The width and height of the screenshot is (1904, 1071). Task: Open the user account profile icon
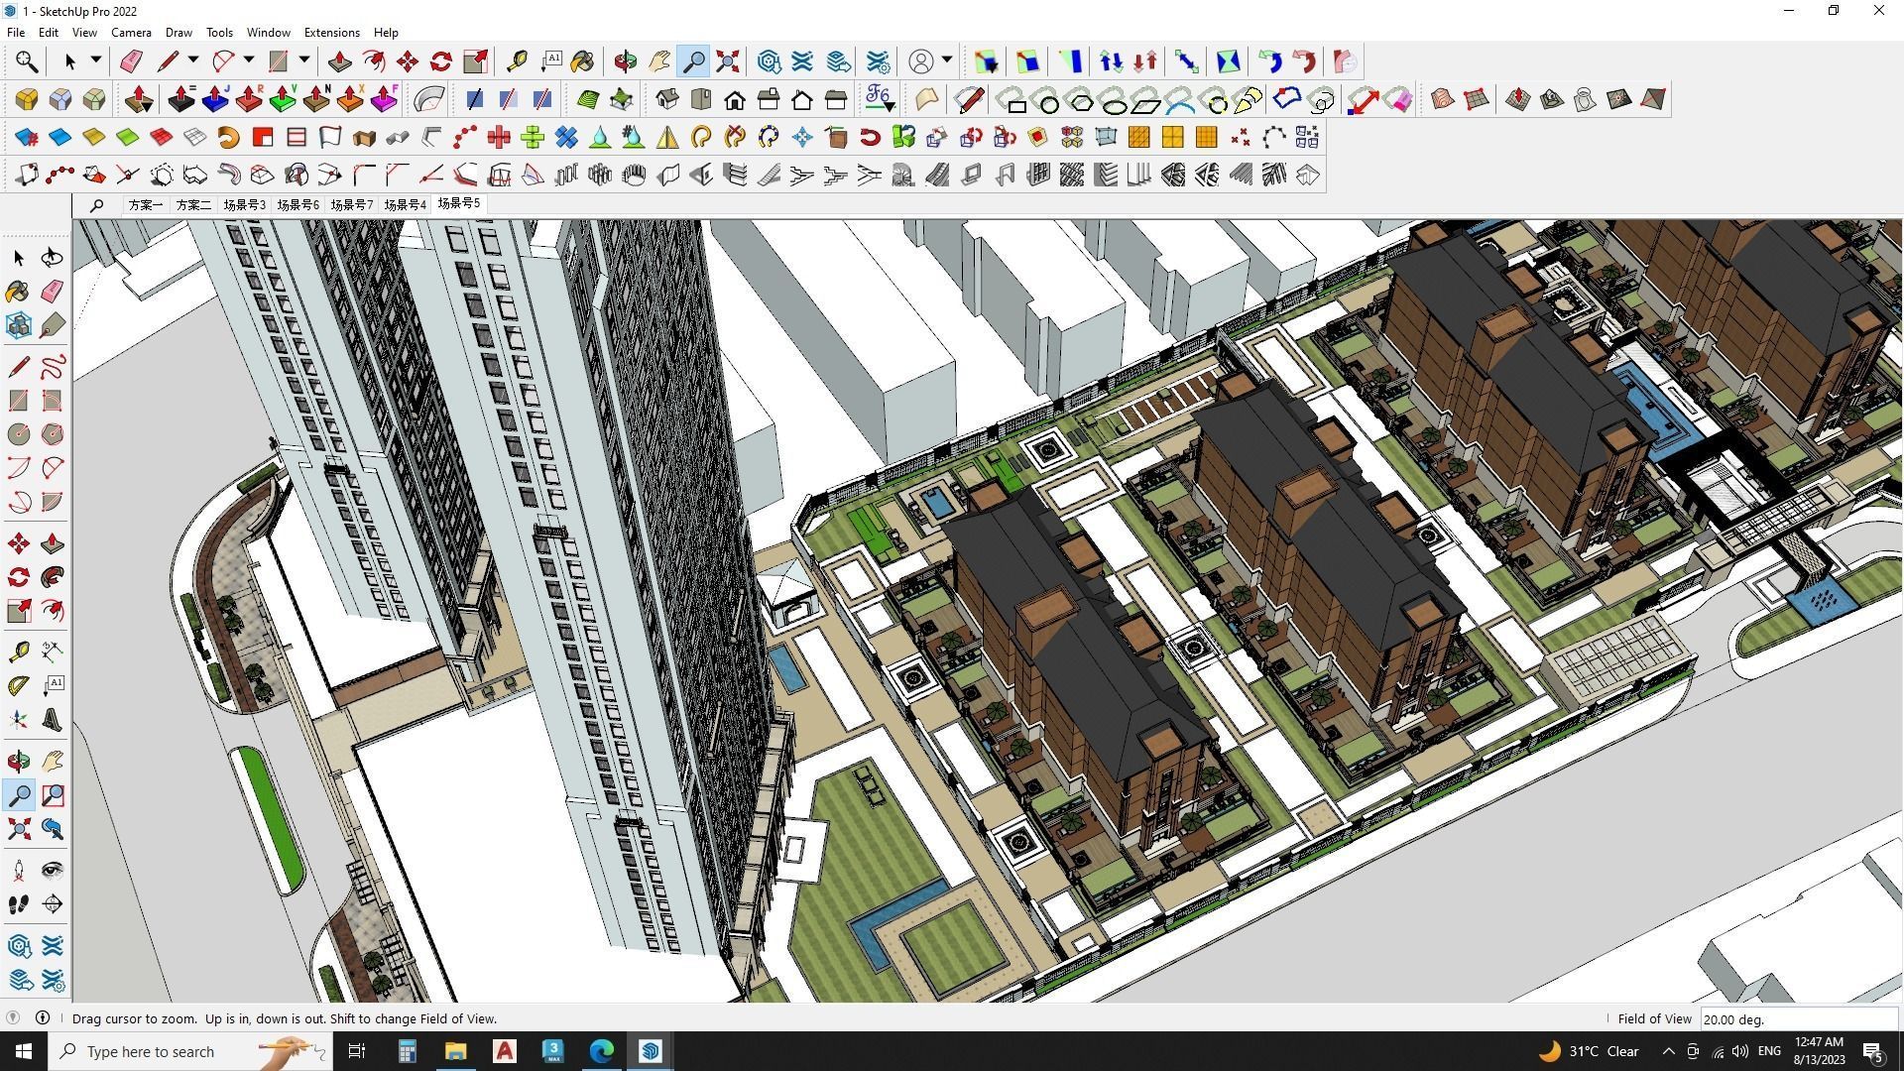pos(921,61)
